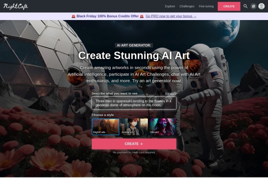Click the Random prompt link
Screen dimensions: 268x178
pos(171,93)
